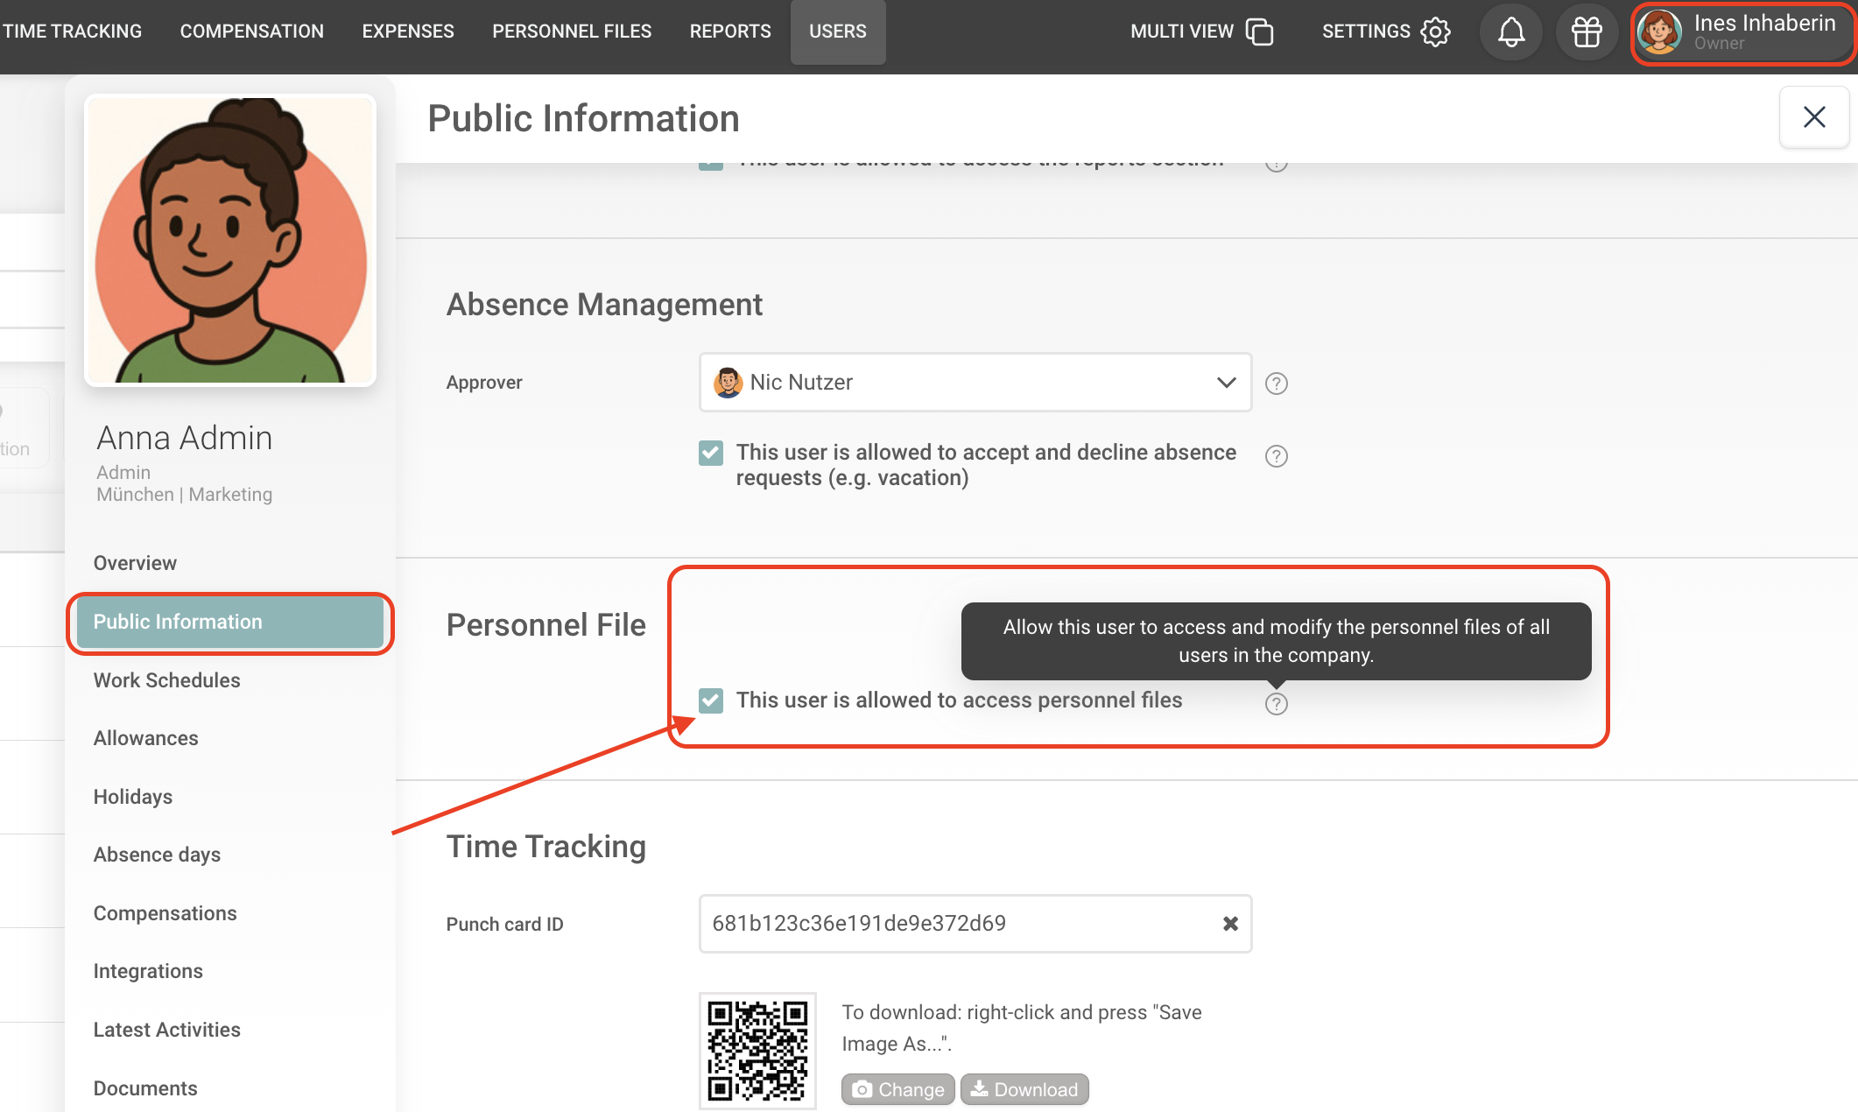
Task: Click help icon for personnel files permission
Action: tap(1277, 704)
